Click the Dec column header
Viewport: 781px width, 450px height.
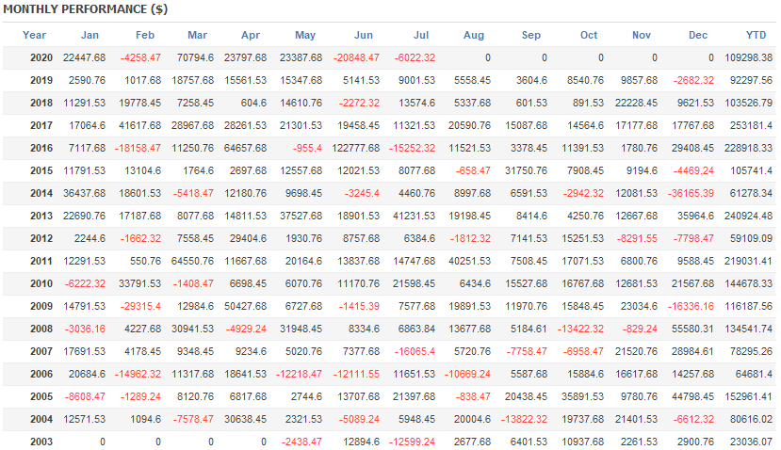(x=698, y=35)
